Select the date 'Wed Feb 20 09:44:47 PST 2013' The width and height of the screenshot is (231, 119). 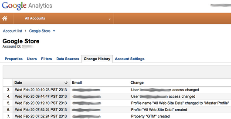tap(41, 97)
